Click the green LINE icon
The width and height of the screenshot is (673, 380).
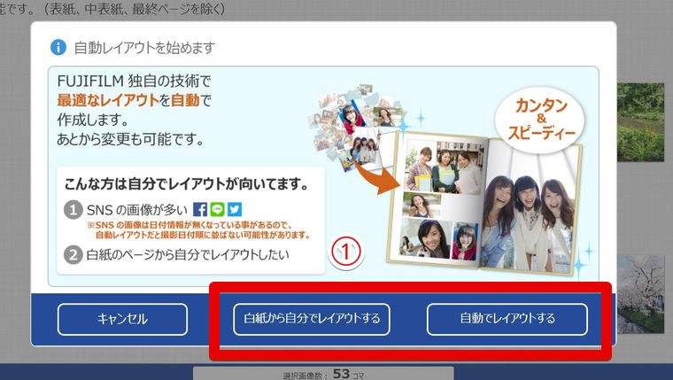(x=217, y=210)
